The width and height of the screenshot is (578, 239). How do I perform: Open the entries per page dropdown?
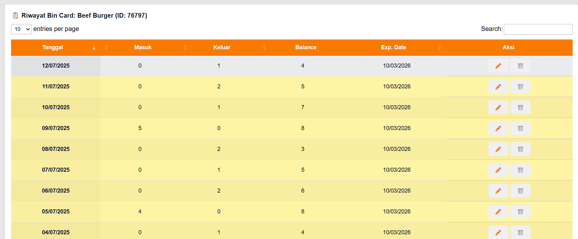[x=21, y=29]
